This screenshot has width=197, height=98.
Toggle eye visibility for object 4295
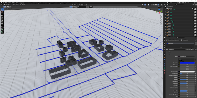[x=194, y=28]
